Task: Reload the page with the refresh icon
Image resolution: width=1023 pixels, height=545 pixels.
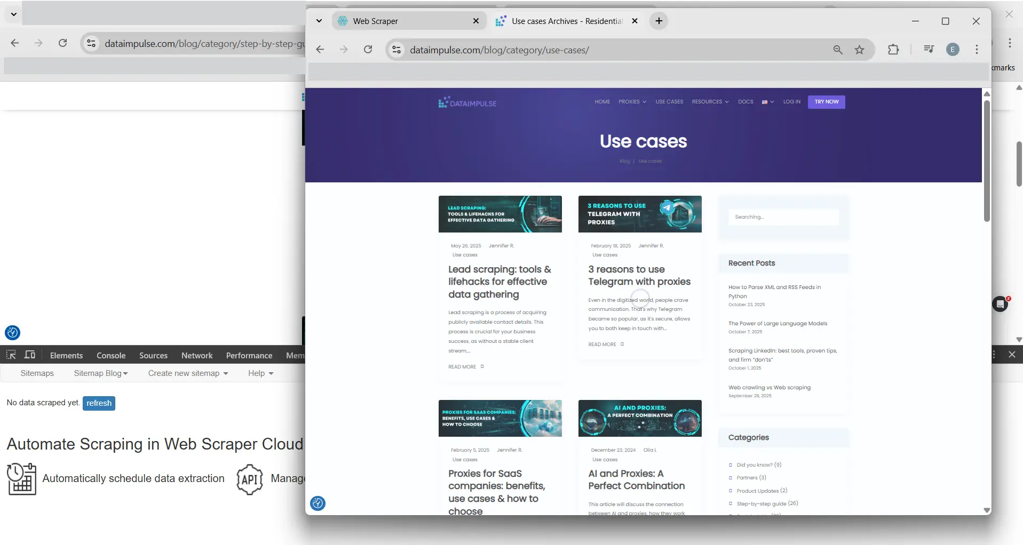Action: [x=368, y=49]
